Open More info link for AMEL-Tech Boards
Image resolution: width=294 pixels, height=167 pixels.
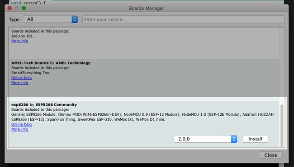(x=20, y=83)
